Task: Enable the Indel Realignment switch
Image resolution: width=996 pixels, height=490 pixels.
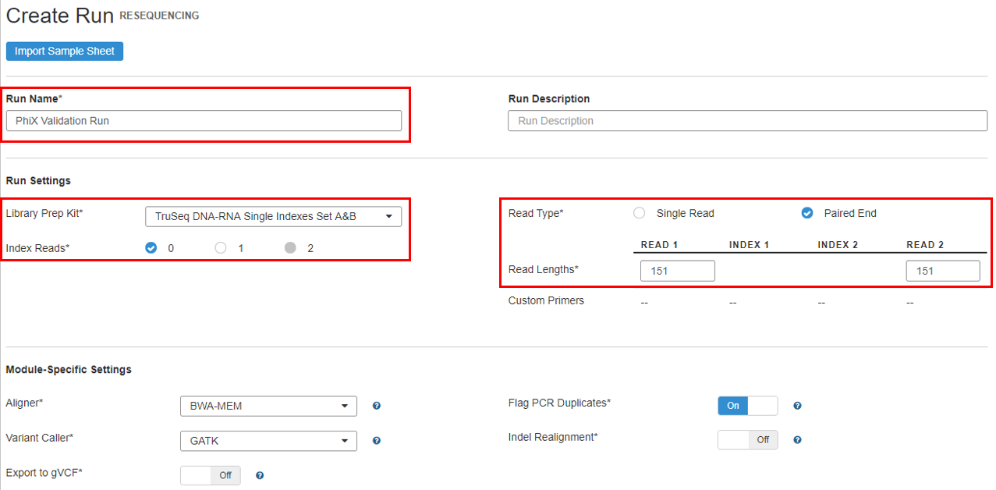Action: [x=747, y=440]
